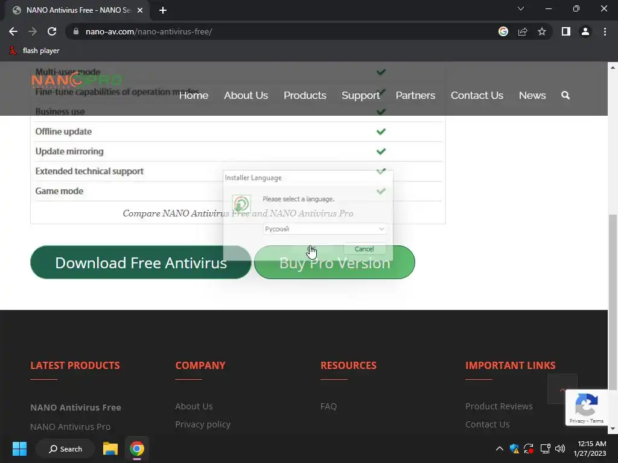Share this page via share icon
Screen dimensions: 618x463
(523, 31)
